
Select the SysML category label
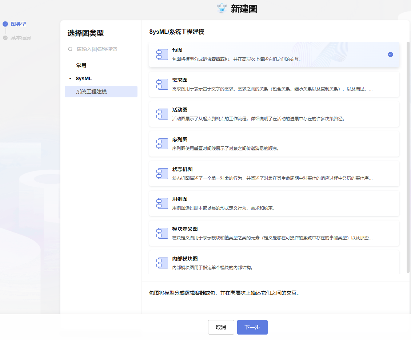coord(84,78)
